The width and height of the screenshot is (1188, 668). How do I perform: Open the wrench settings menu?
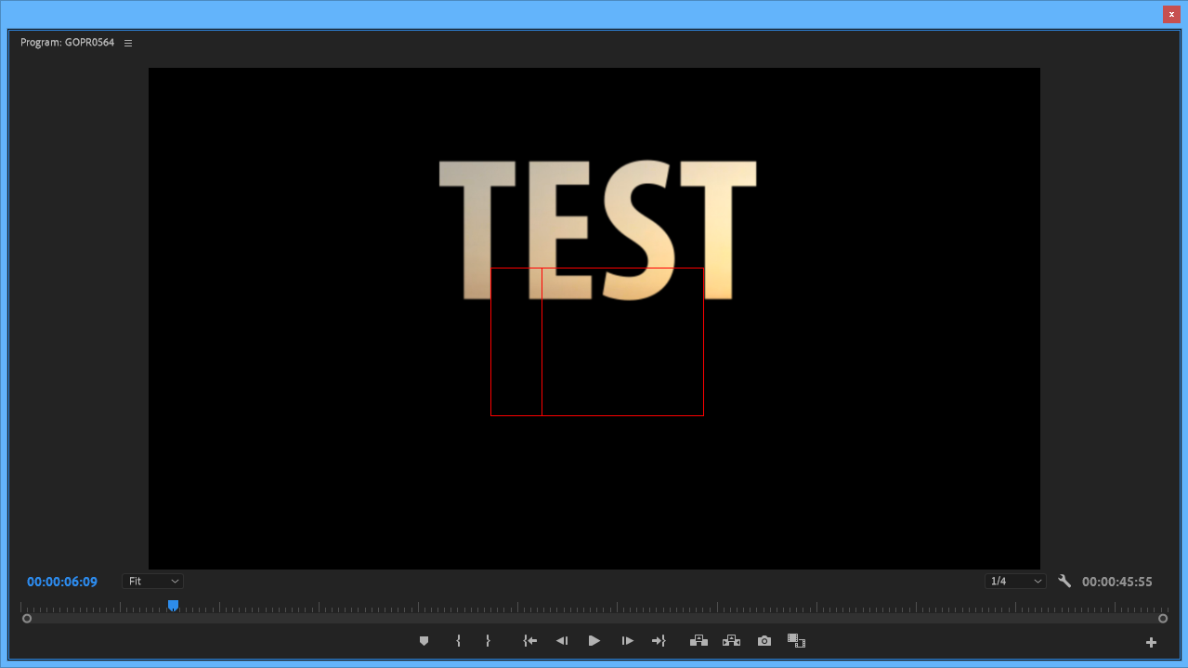pyautogui.click(x=1064, y=582)
